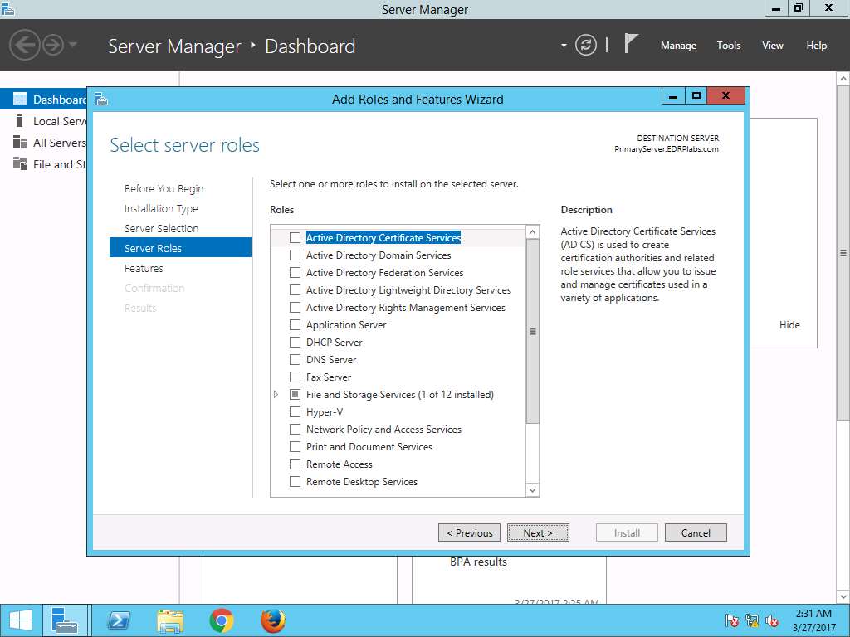The image size is (850, 637).
Task: Check the Remote Access role
Action: (x=295, y=464)
